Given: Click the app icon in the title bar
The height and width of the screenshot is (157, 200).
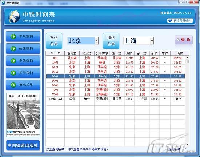Looking at the screenshot, I should 3,3.
